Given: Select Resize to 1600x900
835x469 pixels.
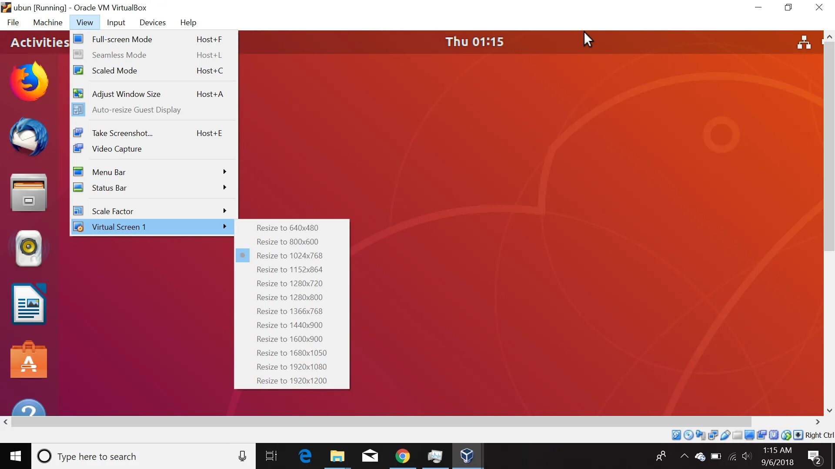Looking at the screenshot, I should 292,339.
